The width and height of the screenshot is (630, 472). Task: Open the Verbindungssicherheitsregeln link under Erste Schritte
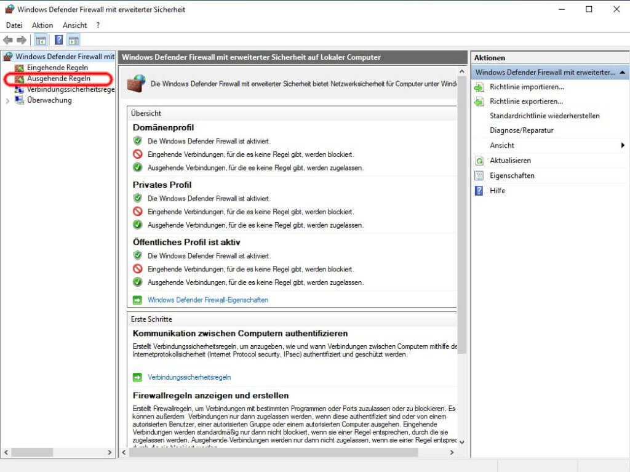pyautogui.click(x=189, y=377)
